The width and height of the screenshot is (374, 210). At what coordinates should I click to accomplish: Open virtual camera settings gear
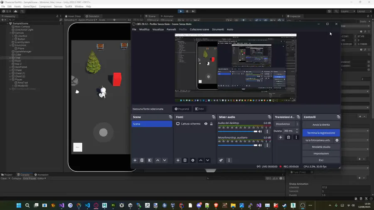pyautogui.click(x=337, y=140)
